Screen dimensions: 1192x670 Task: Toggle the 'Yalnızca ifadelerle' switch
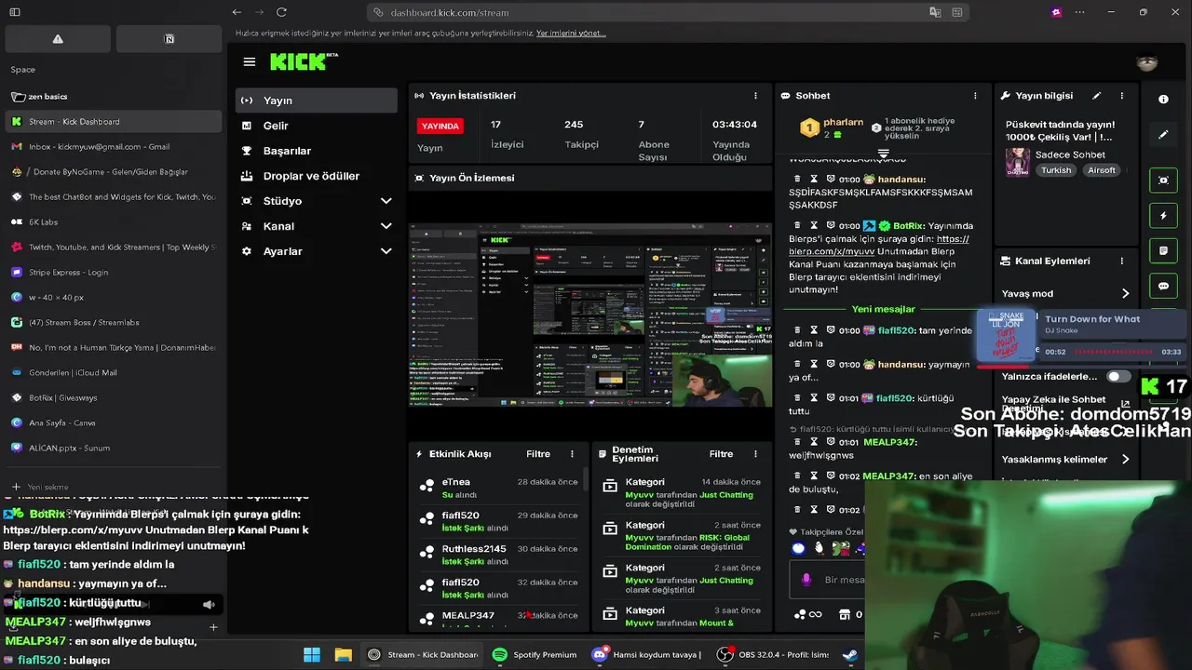1118,376
